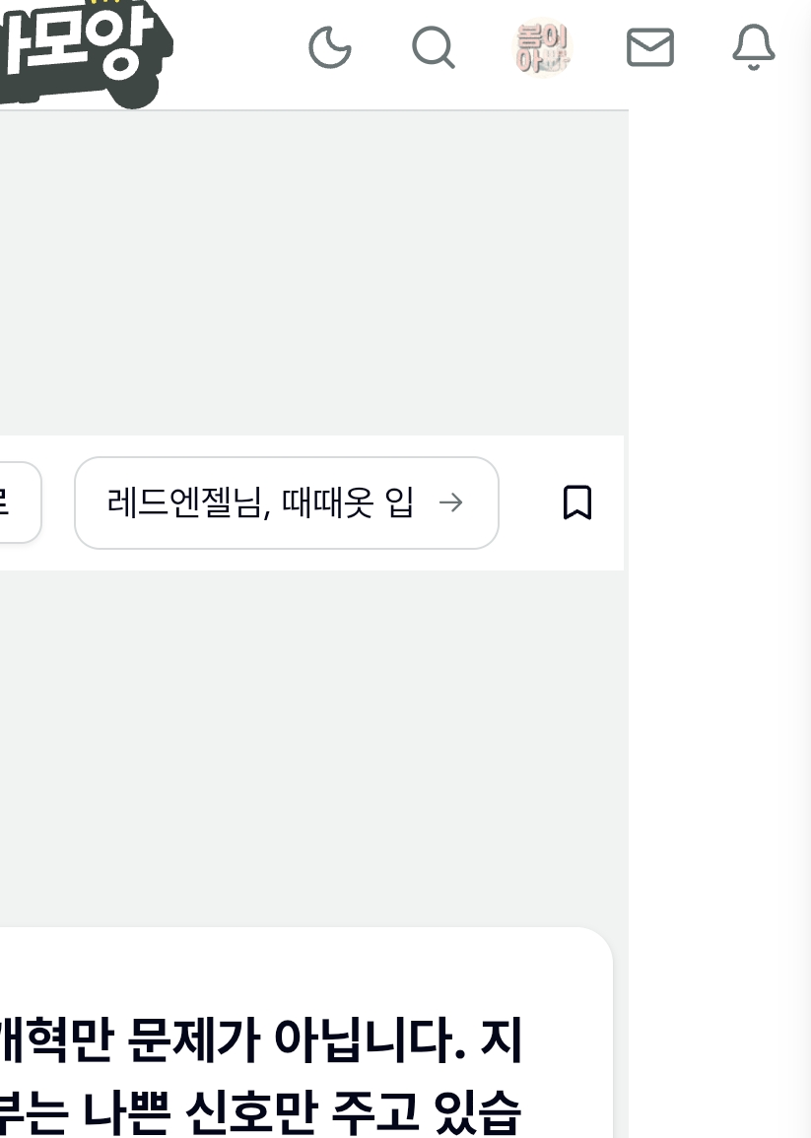Go to next post '레드엔젤님, 때때옷 입'

[x=286, y=502]
